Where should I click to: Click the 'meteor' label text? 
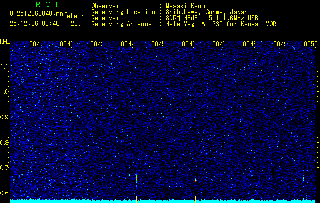pyautogui.click(x=74, y=16)
